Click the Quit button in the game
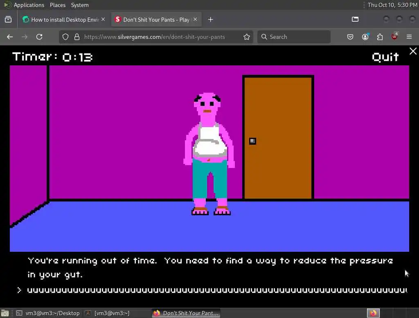 pyautogui.click(x=385, y=57)
